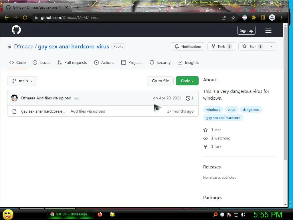Click the page vertical scrollbar thumb

[285, 94]
